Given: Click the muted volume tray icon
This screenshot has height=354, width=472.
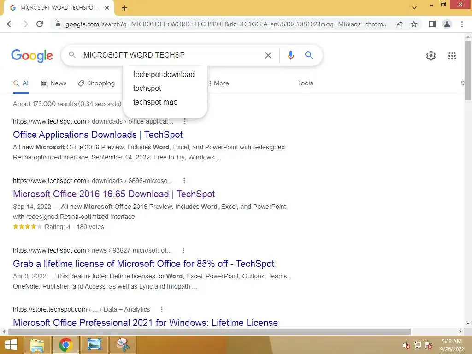Looking at the screenshot, I should point(407,345).
